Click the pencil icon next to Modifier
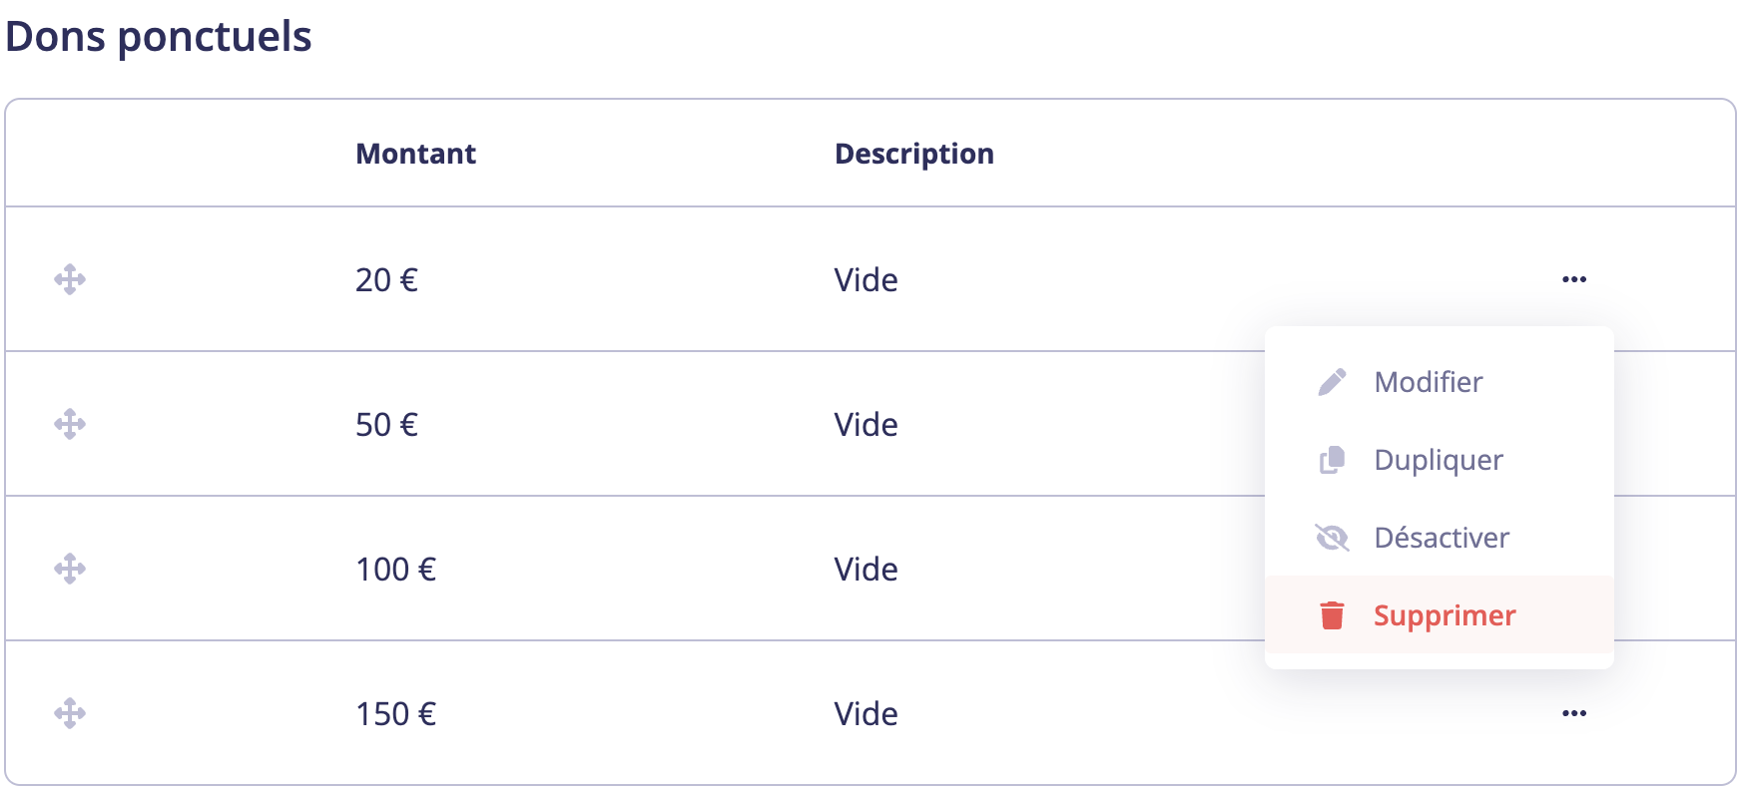1741x791 pixels. pos(1332,382)
